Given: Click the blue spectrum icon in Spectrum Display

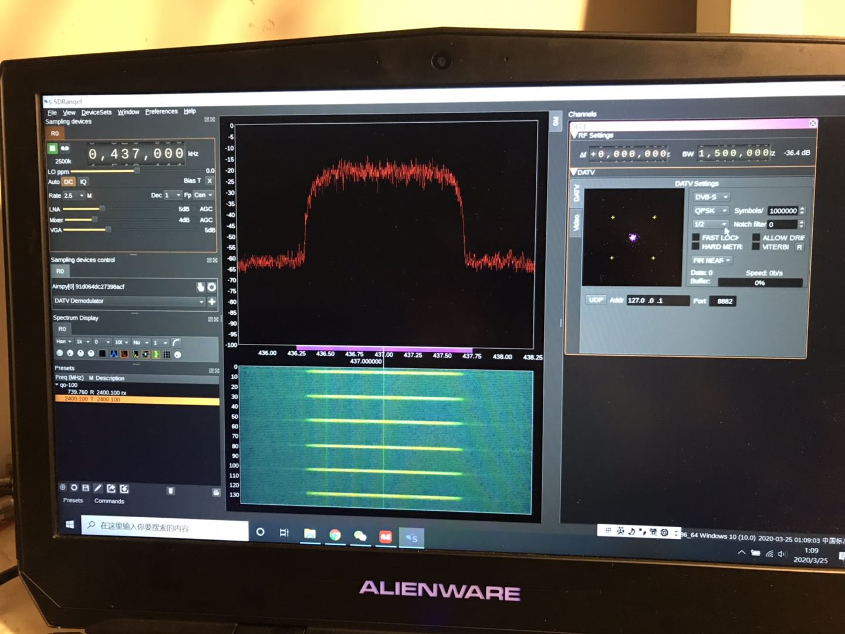Looking at the screenshot, I should tap(113, 353).
